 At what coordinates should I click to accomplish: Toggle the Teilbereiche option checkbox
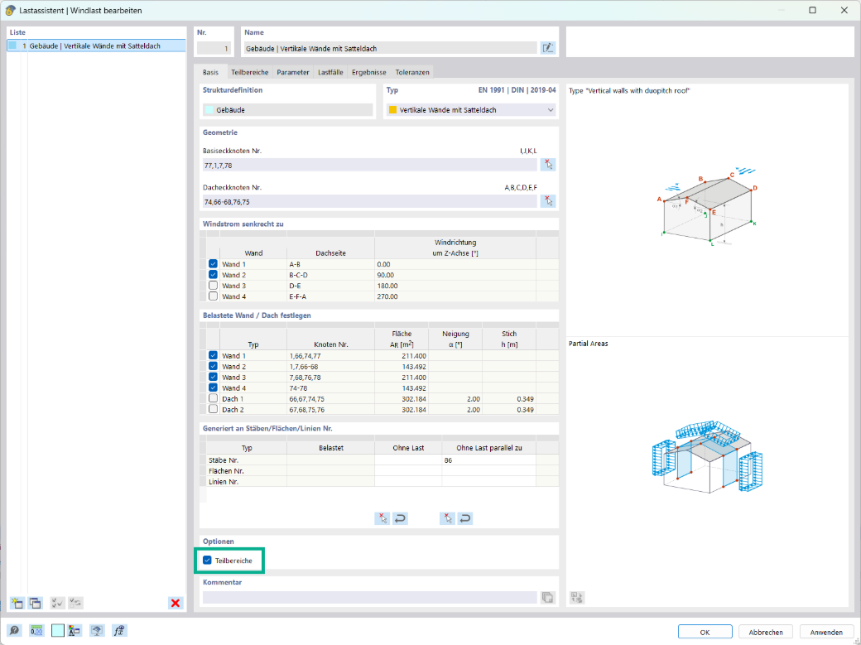tap(207, 561)
